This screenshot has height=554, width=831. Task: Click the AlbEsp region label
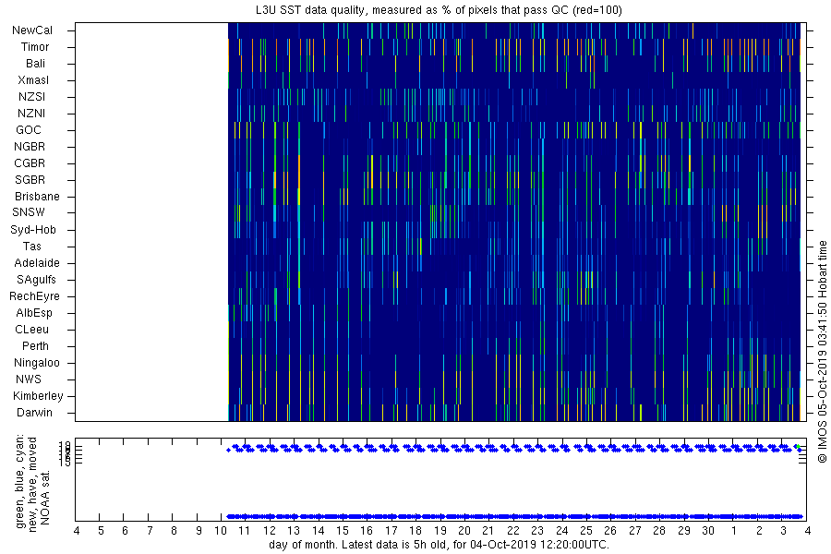point(34,313)
